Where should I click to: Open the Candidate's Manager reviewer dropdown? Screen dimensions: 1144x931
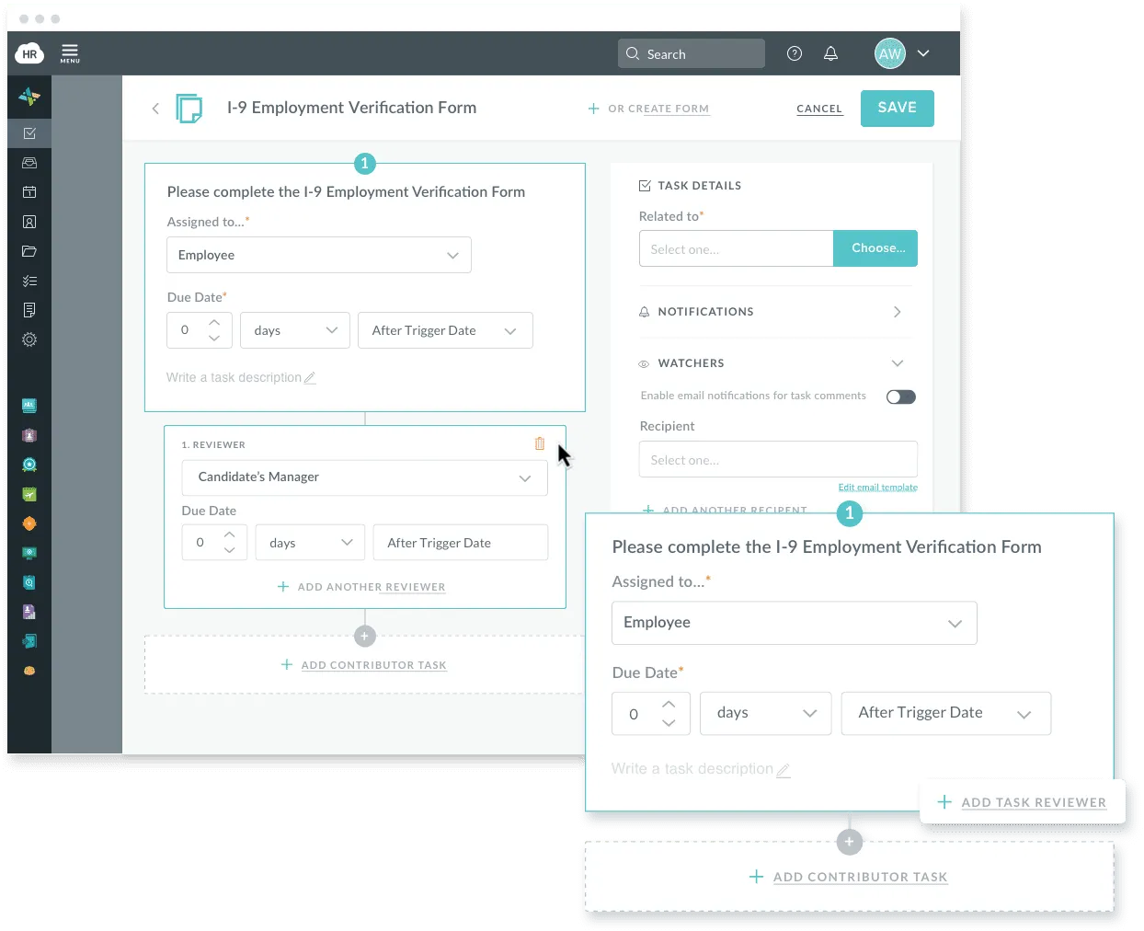pyautogui.click(x=365, y=477)
